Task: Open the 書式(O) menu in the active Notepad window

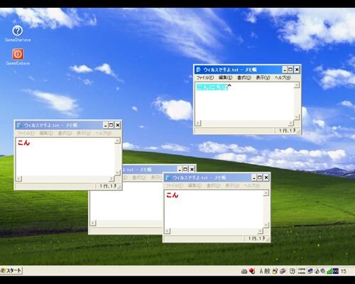Action: click(x=244, y=77)
